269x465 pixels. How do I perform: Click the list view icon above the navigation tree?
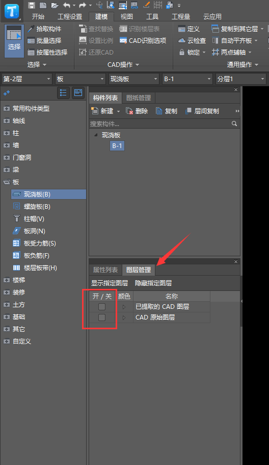click(x=63, y=93)
